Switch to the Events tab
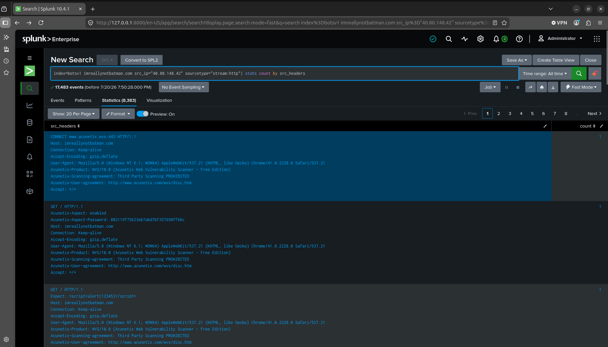Image resolution: width=608 pixels, height=347 pixels. pos(57,101)
